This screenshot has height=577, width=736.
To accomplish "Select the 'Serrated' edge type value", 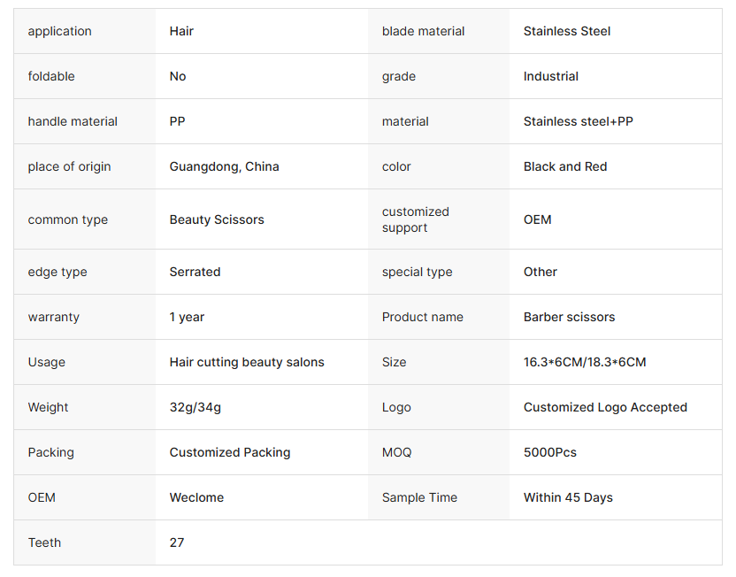I will 195,272.
